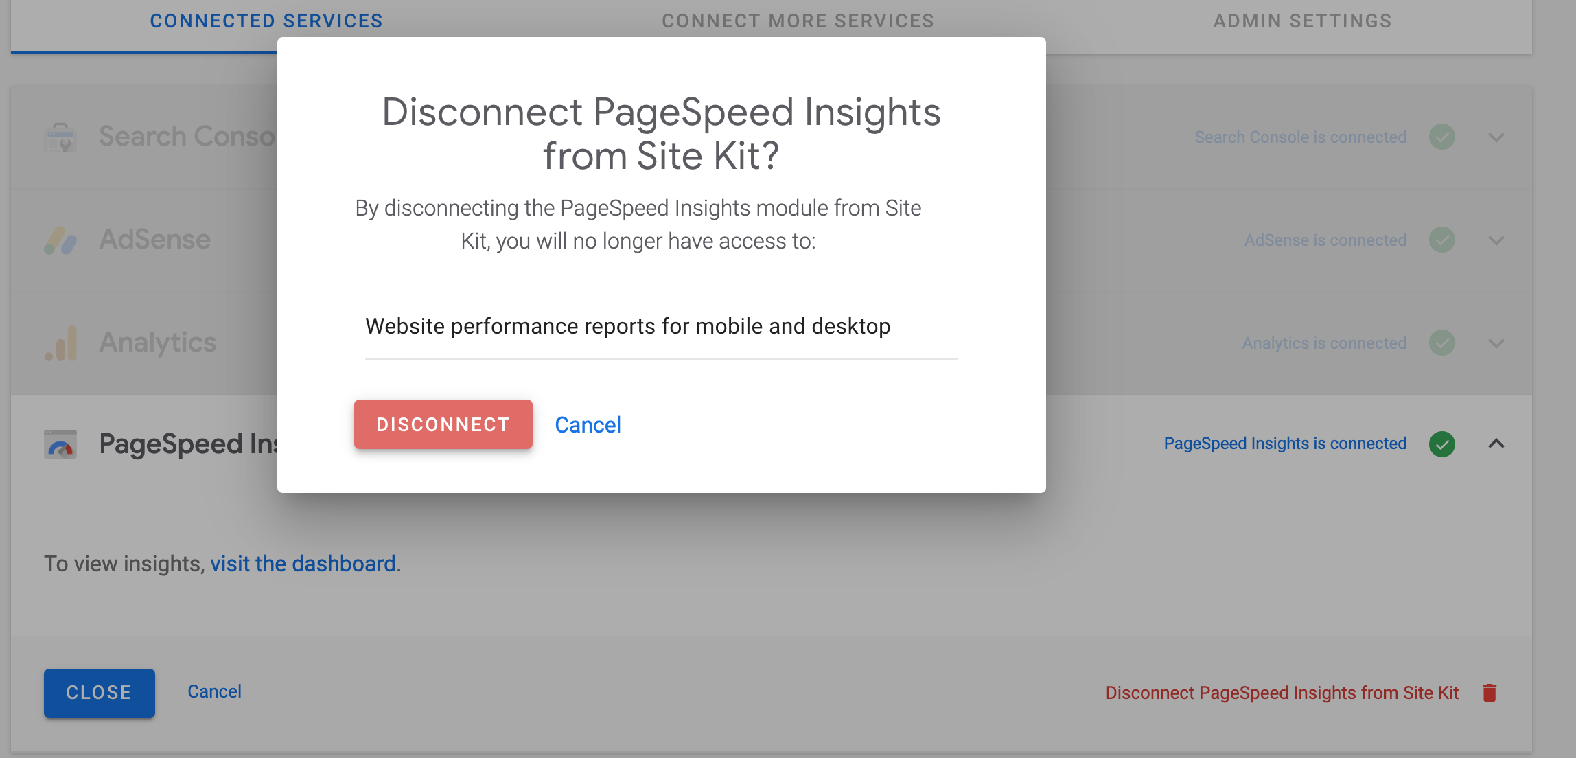Click the DISCONNECT button in the dialog
Image resolution: width=1576 pixels, height=758 pixels.
[x=443, y=424]
